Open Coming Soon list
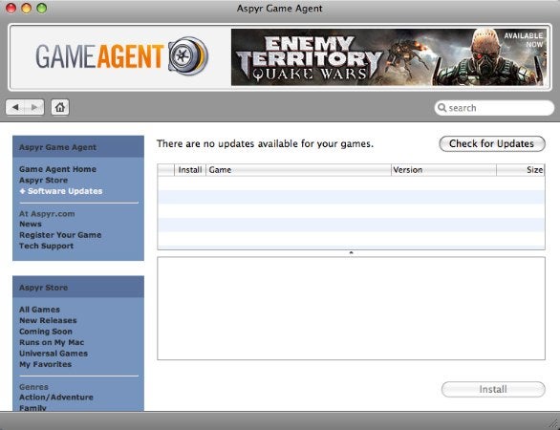 (x=46, y=332)
